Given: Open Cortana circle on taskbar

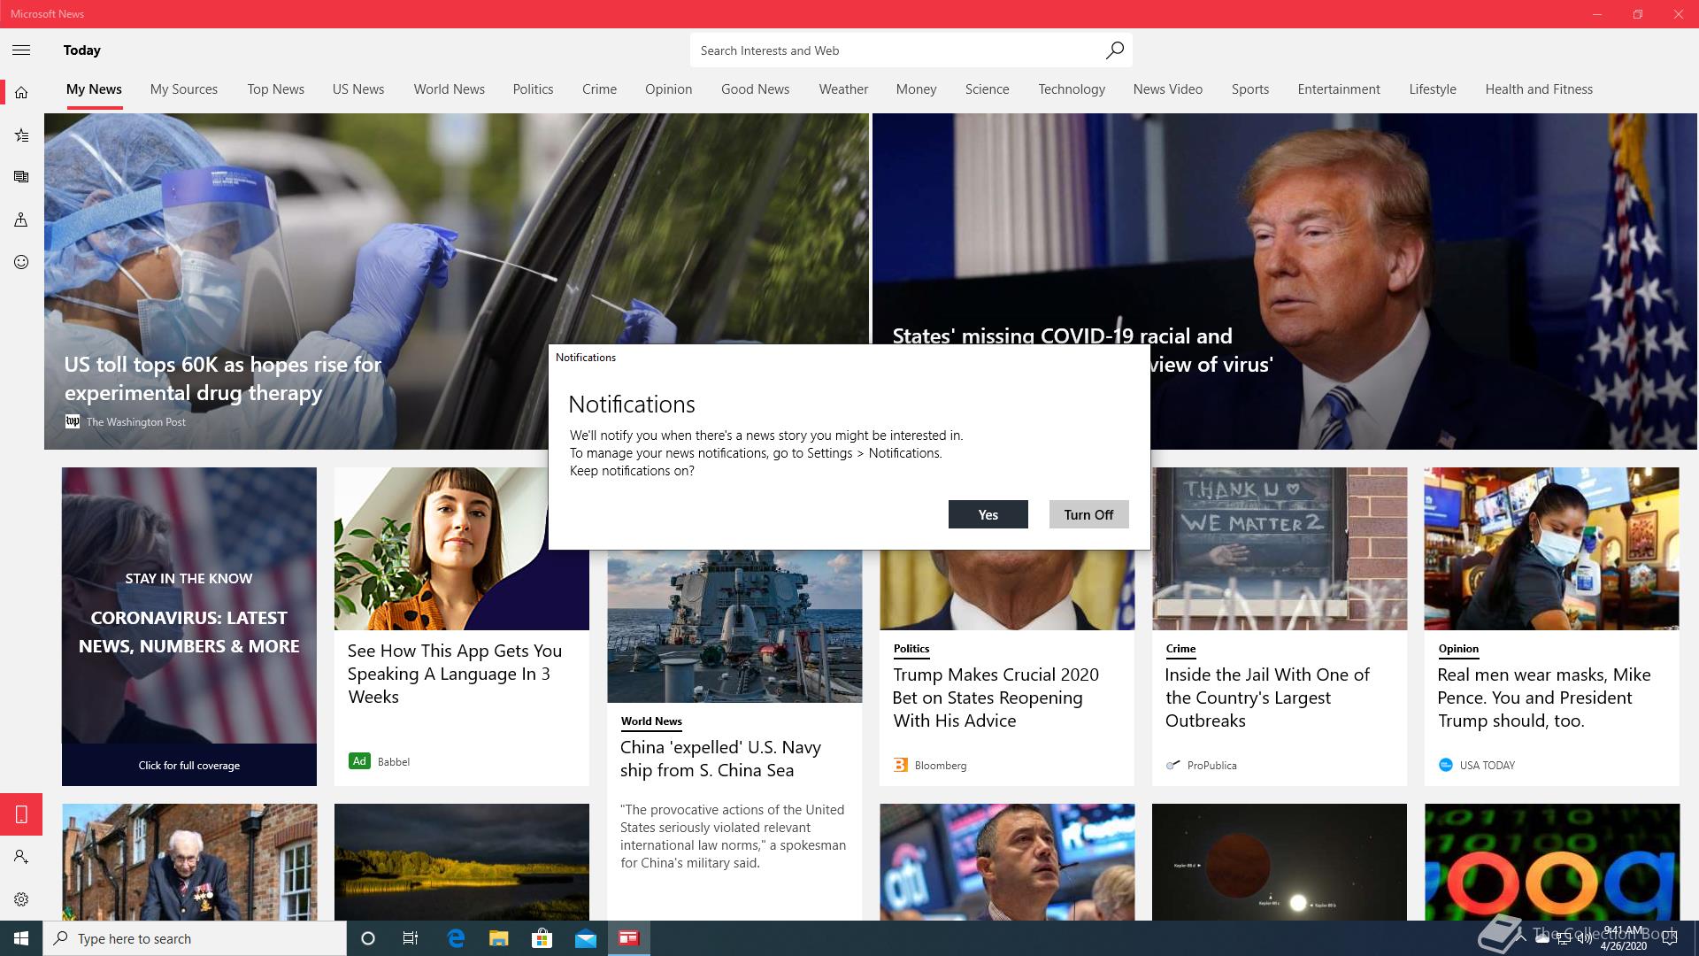Looking at the screenshot, I should 368,938.
